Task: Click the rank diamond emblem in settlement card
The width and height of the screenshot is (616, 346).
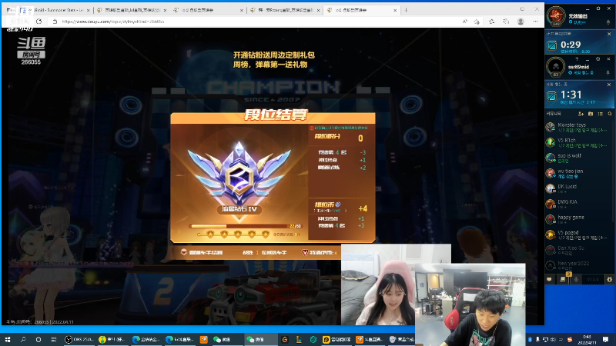Action: (x=239, y=173)
